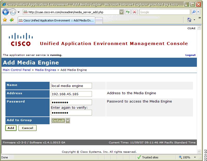The width and height of the screenshot is (207, 161).
Task: Click the CUAE label at top right
Action: [x=191, y=28]
